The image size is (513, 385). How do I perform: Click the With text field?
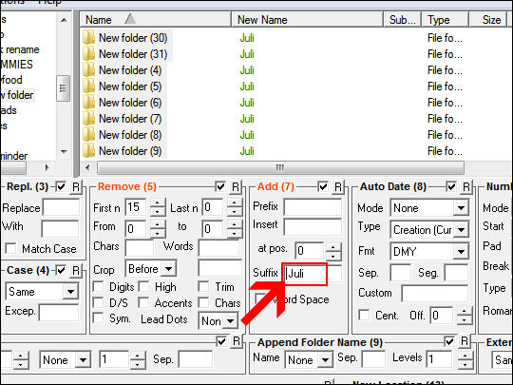(60, 228)
